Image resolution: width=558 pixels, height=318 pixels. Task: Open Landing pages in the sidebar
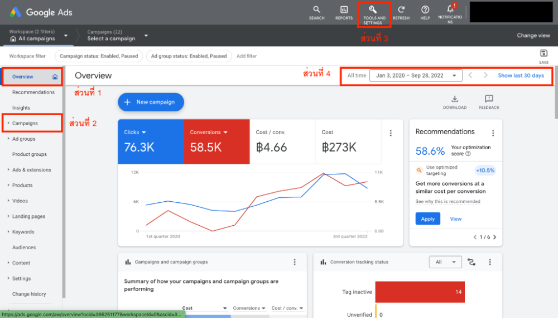point(28,216)
